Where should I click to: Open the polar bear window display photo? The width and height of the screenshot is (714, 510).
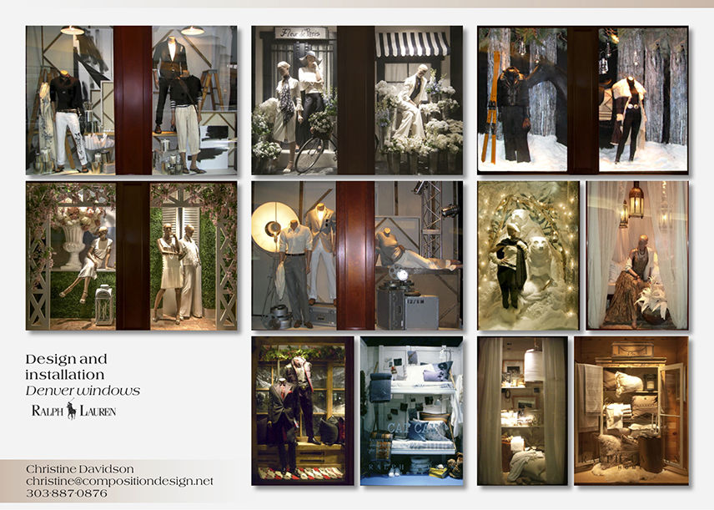[x=528, y=255]
